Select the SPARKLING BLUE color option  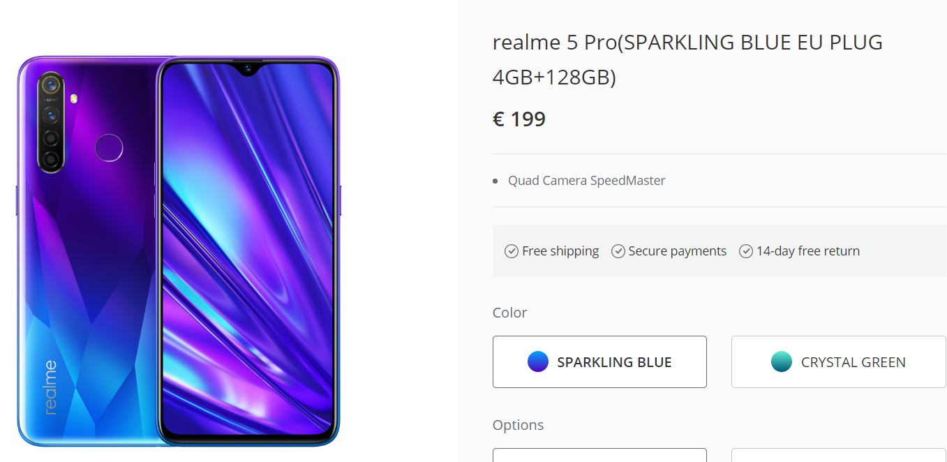[599, 362]
